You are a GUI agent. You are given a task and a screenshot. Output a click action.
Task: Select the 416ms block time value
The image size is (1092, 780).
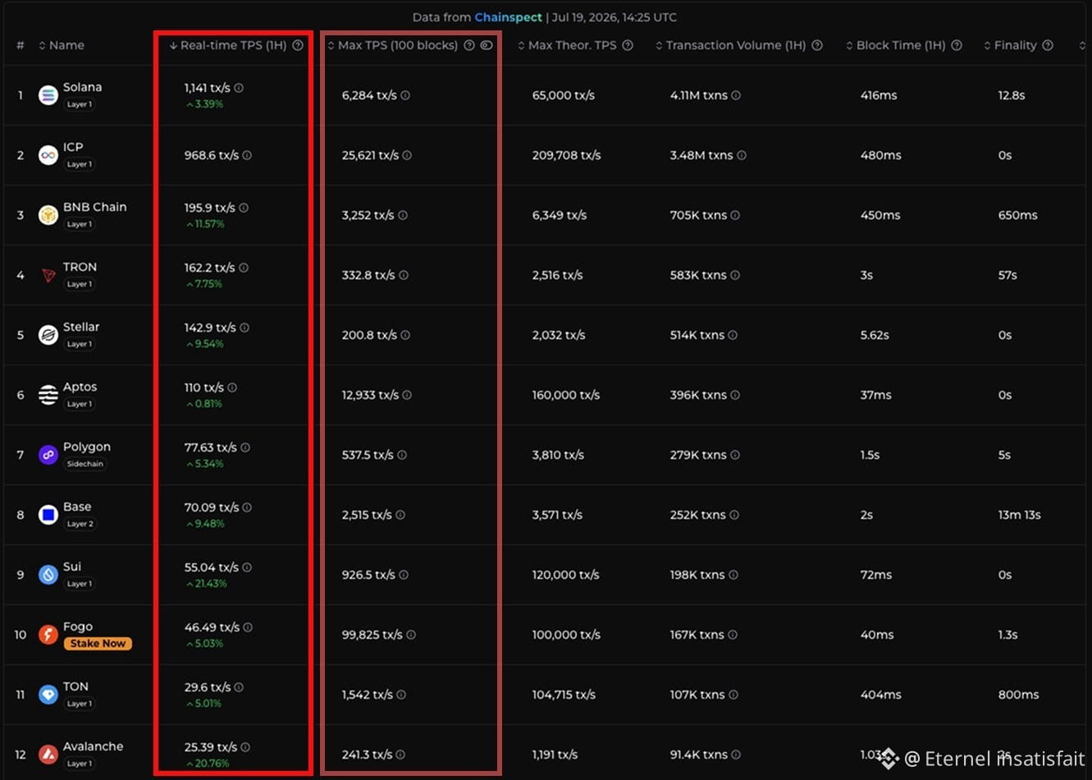click(879, 95)
